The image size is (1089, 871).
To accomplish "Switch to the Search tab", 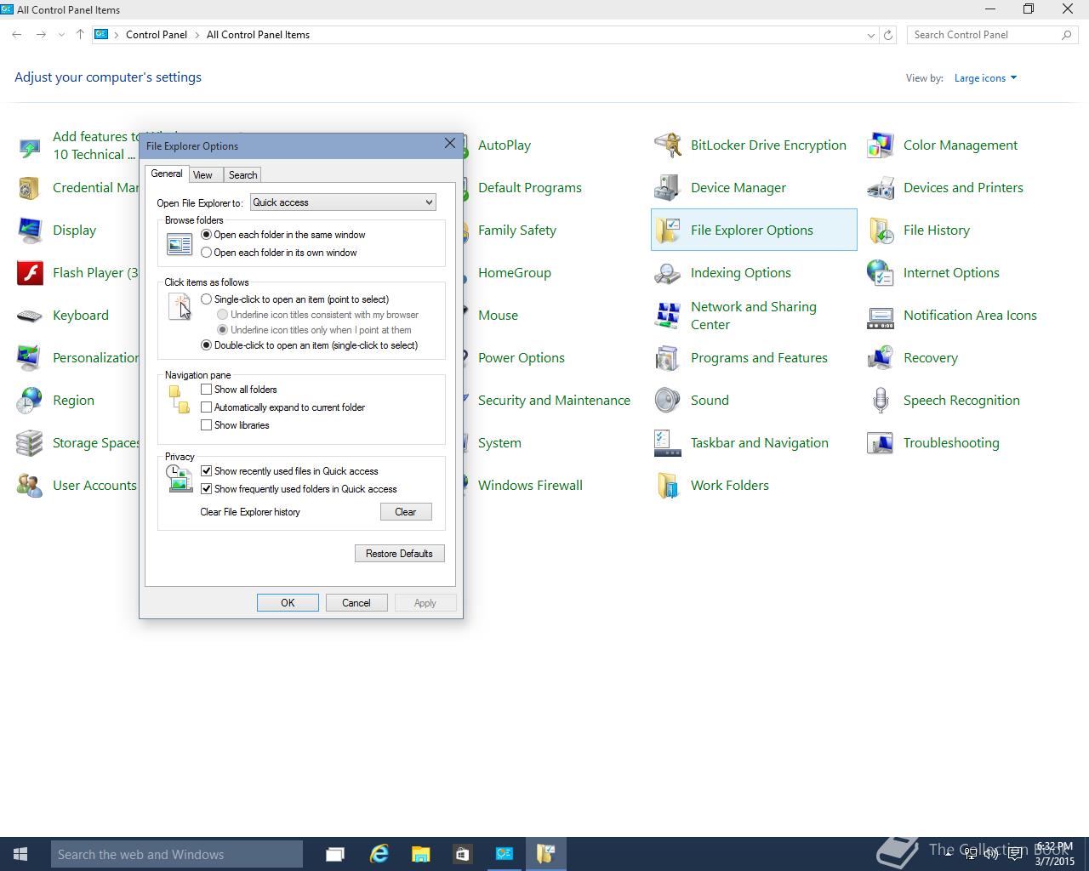I will 242,174.
